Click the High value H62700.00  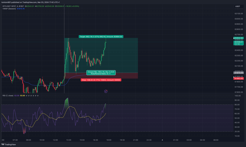tap(40, 6)
